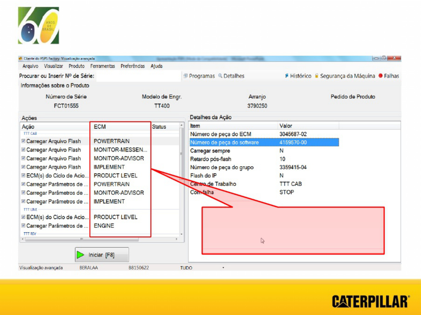Click the horizontal scrollbar thumb in Ações
Viewport: 421px width, 315px height.
coord(82,239)
